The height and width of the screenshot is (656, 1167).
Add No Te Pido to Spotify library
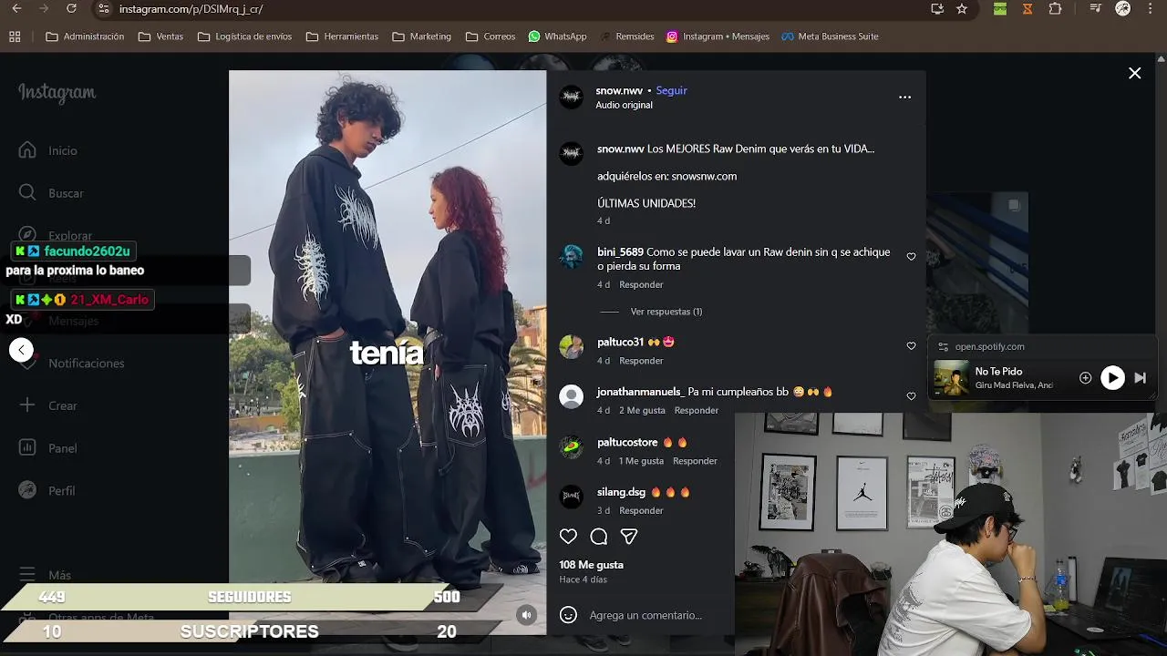(1085, 377)
